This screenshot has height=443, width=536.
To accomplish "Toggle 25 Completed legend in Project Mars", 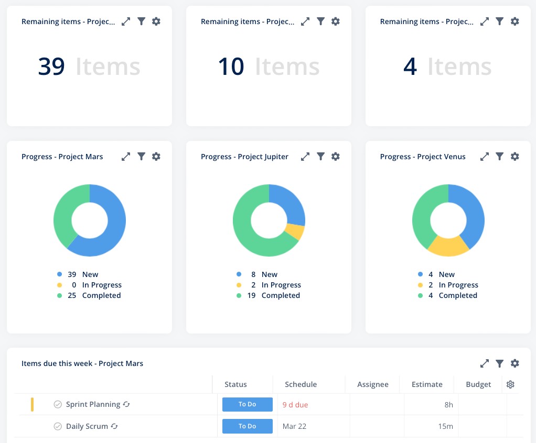I will click(89, 295).
